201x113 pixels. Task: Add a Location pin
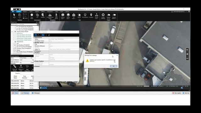coord(91,16)
